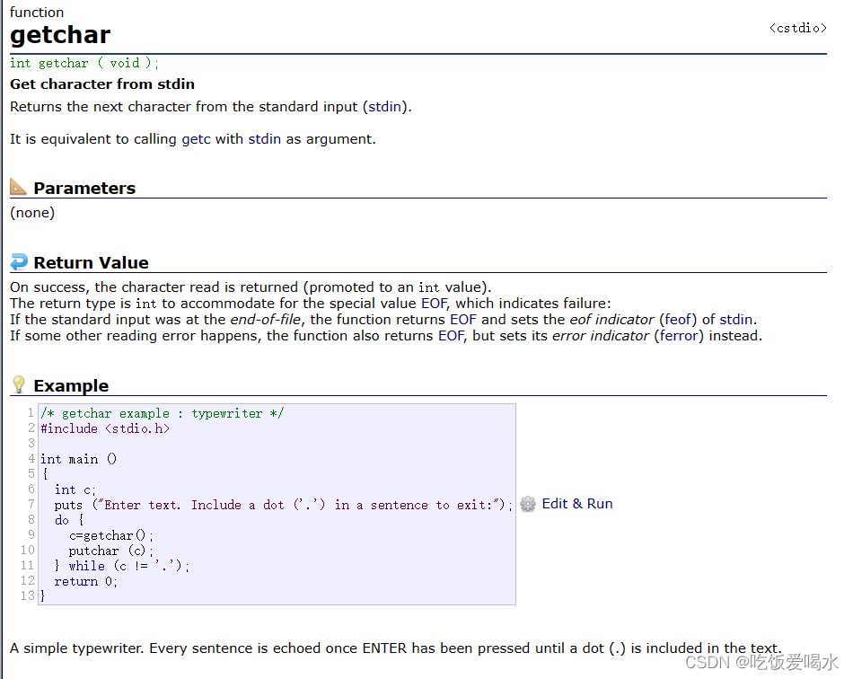The image size is (853, 679).
Task: Open the EOF link after 'also returns'
Action: click(x=452, y=336)
